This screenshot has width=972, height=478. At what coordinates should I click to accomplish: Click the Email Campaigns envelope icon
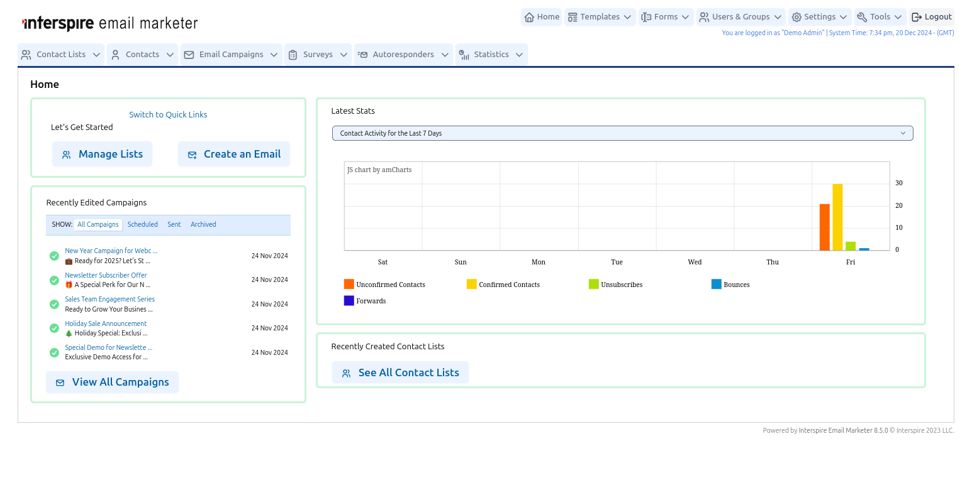(x=189, y=55)
